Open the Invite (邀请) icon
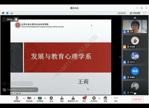 coord(62,99)
